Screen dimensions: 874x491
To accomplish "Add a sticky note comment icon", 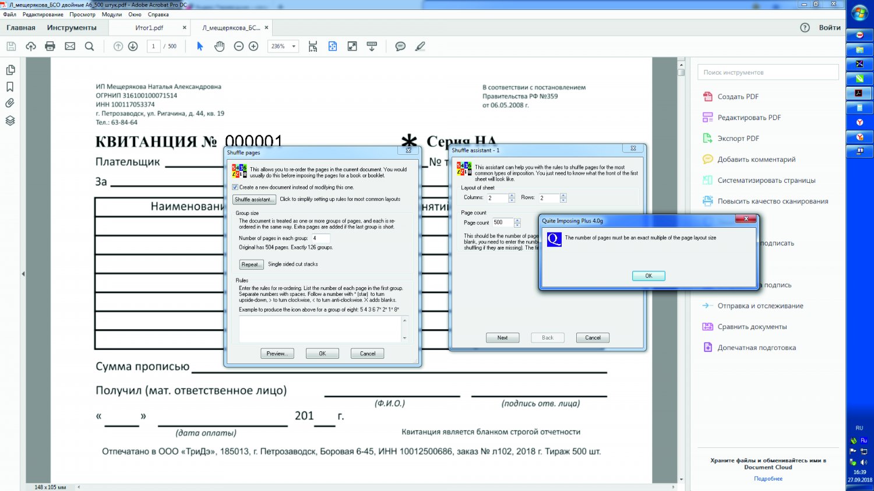I will click(x=400, y=46).
